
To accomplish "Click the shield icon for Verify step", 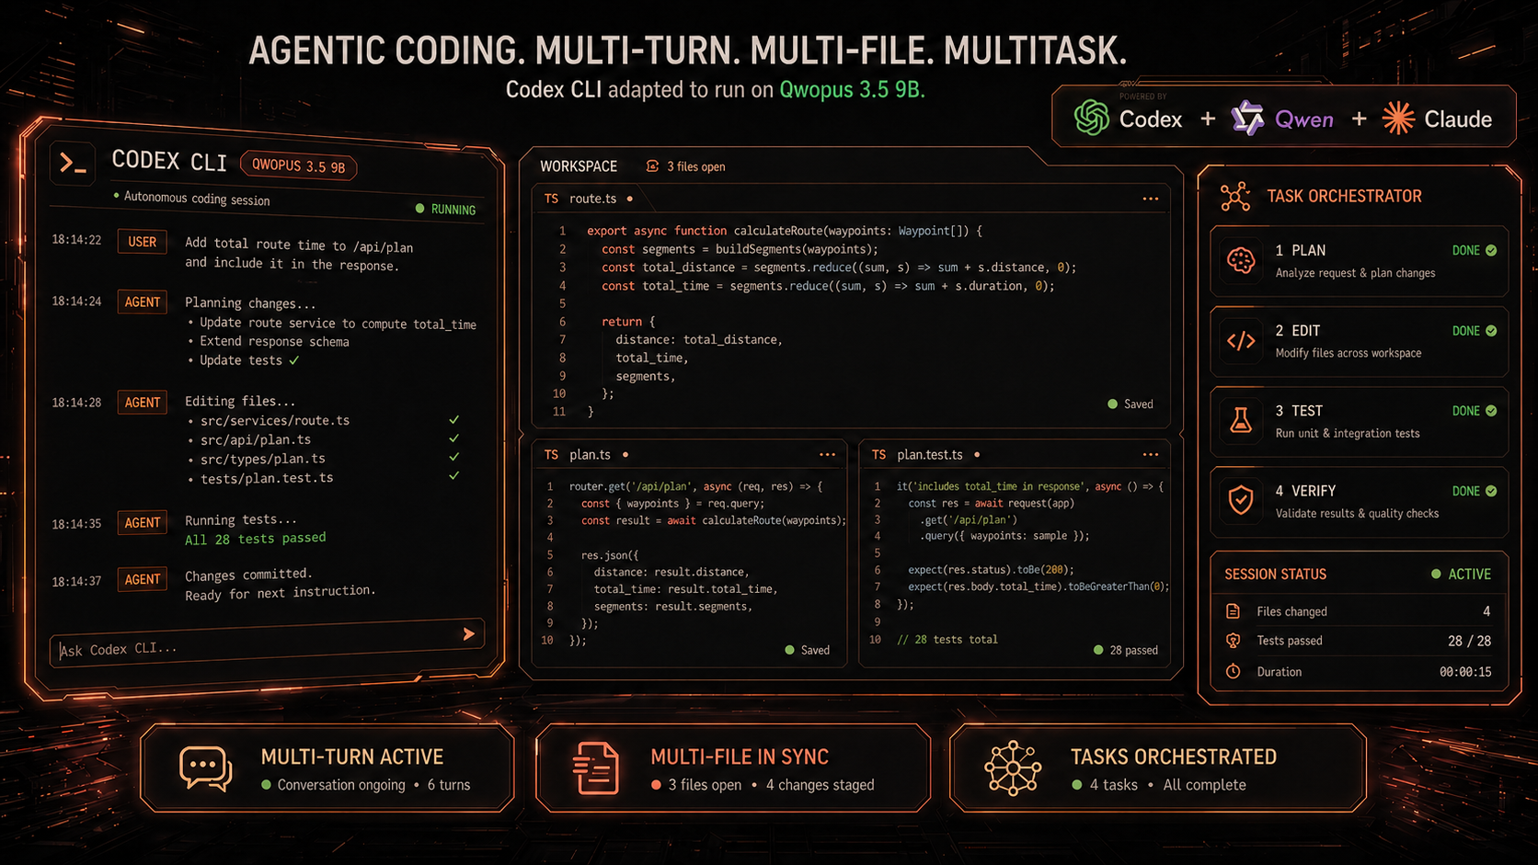I will tap(1241, 501).
